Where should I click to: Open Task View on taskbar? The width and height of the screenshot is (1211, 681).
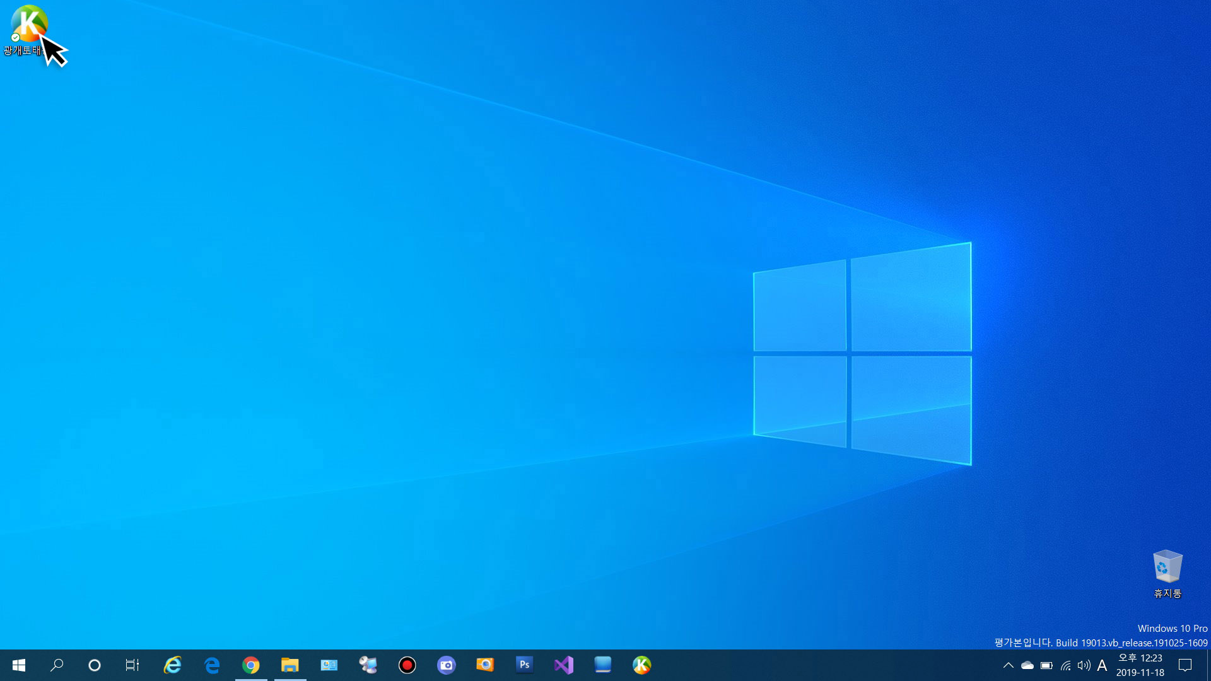point(132,665)
